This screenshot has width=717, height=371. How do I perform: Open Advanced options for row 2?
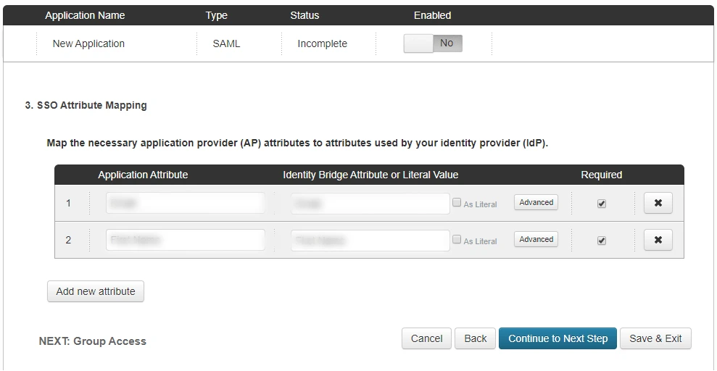tap(536, 239)
